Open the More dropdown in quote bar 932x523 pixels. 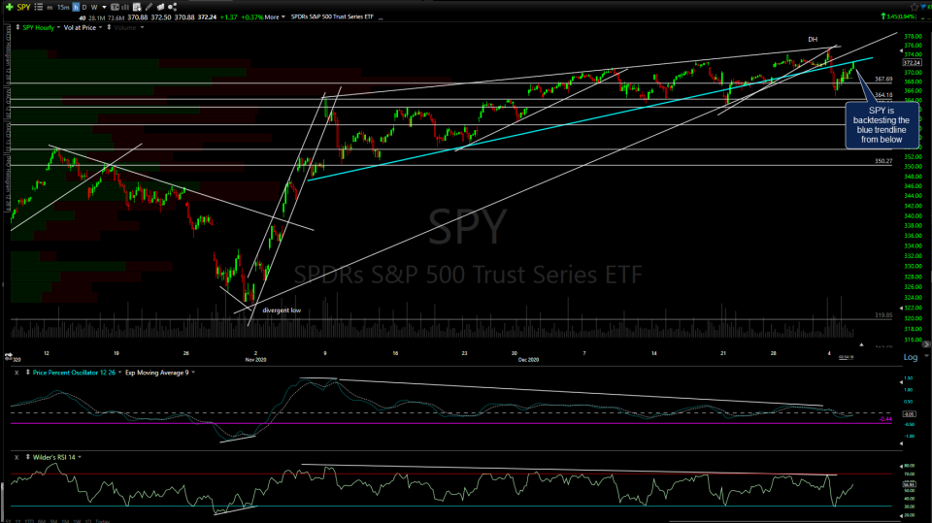tap(275, 17)
